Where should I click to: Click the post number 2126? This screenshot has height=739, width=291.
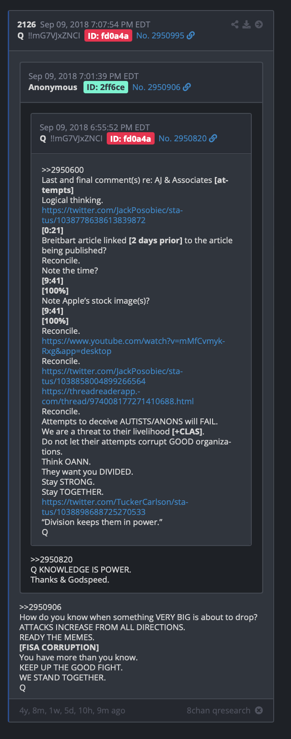coord(26,25)
